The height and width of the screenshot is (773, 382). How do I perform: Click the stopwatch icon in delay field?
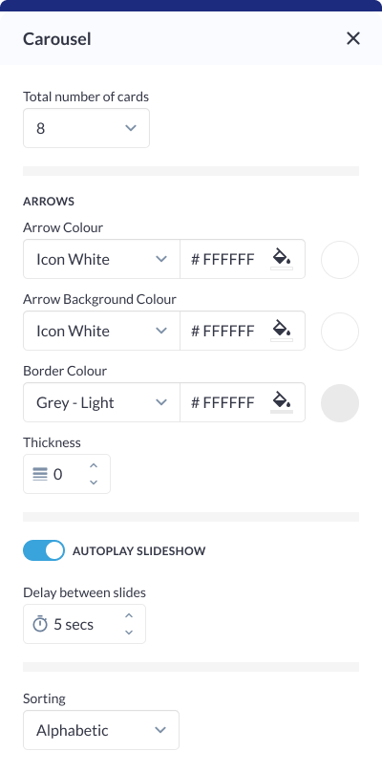pos(40,624)
